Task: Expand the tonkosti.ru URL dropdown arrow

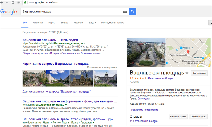Action: (66, 105)
